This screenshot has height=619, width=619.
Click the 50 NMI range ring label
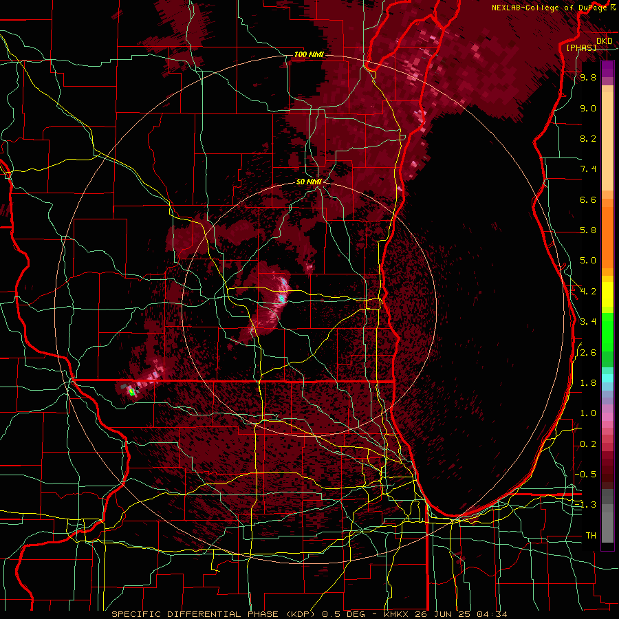point(309,182)
